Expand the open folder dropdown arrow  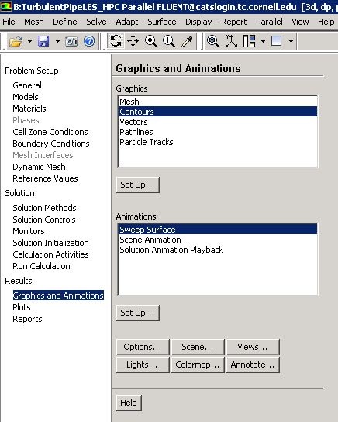[x=29, y=41]
